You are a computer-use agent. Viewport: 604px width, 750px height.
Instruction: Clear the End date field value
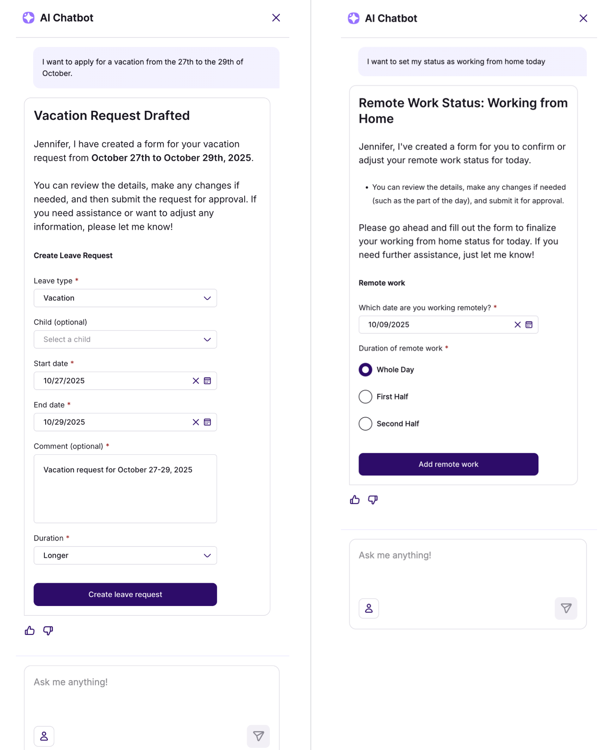coord(196,422)
